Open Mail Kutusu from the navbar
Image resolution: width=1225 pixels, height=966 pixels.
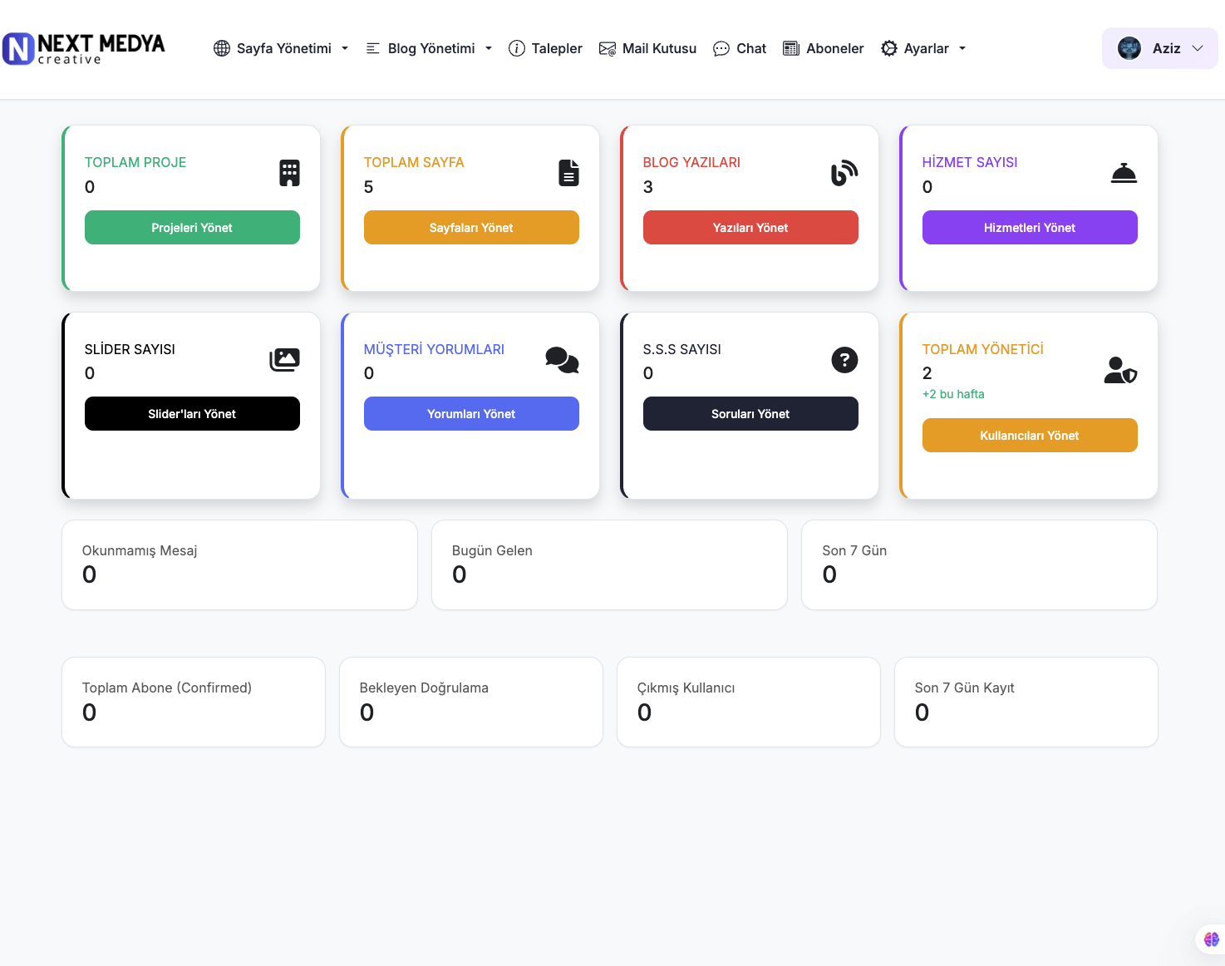(x=648, y=48)
